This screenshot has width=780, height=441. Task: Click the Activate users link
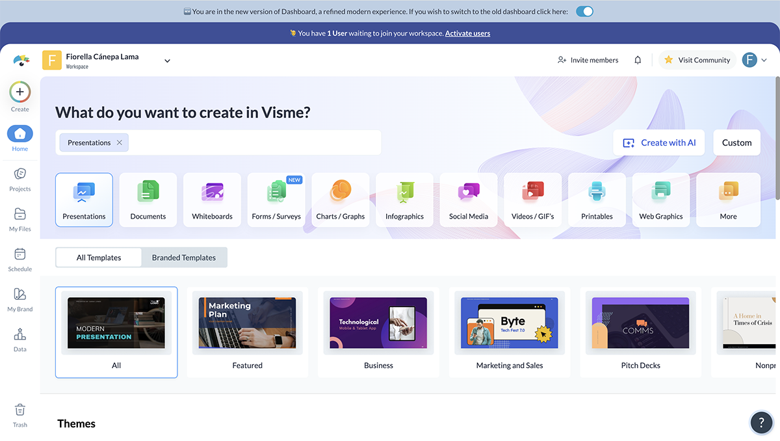(x=467, y=33)
